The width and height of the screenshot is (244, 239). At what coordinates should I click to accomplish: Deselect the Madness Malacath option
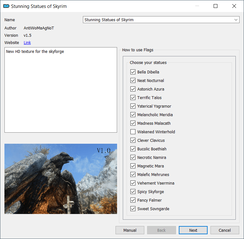click(133, 123)
